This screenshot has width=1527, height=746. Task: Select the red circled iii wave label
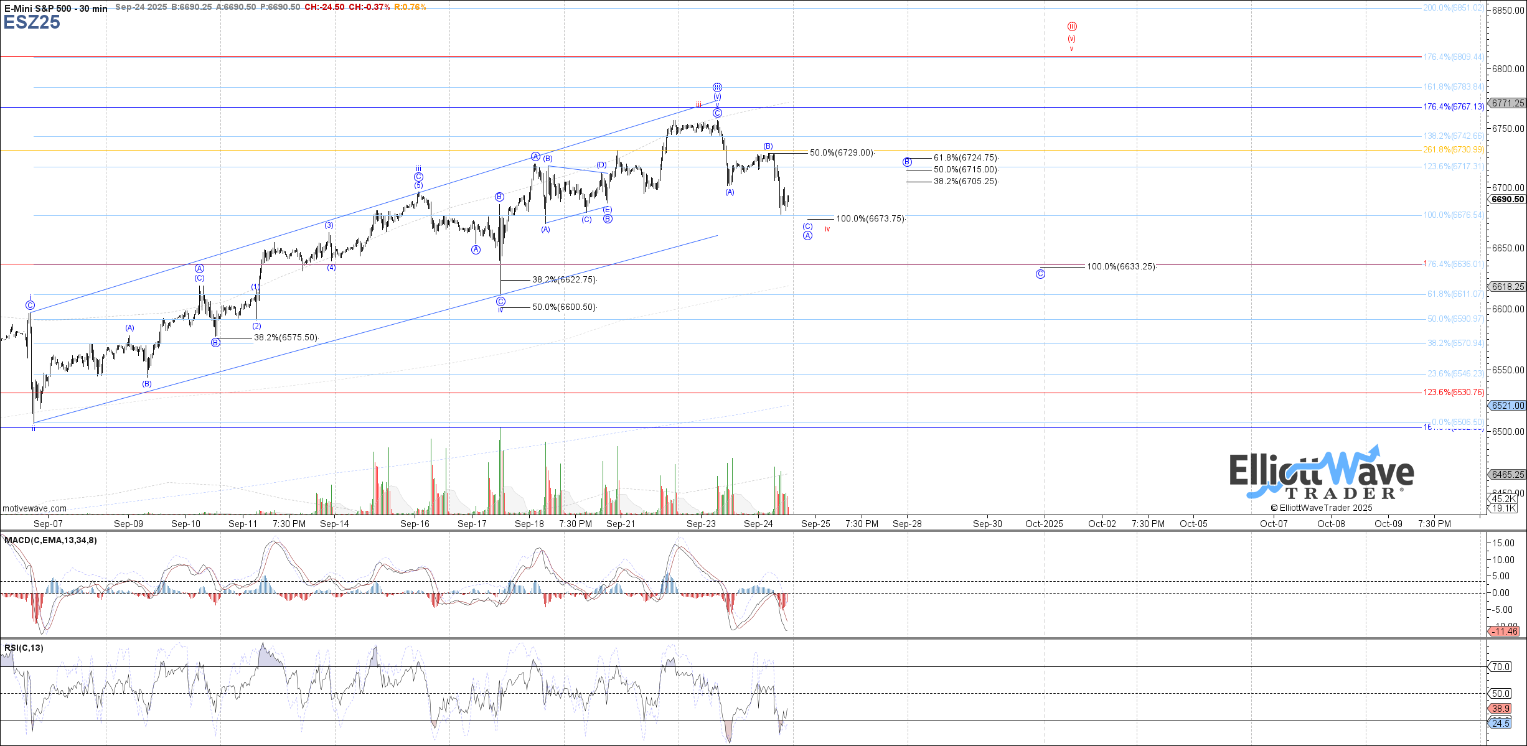[1071, 27]
